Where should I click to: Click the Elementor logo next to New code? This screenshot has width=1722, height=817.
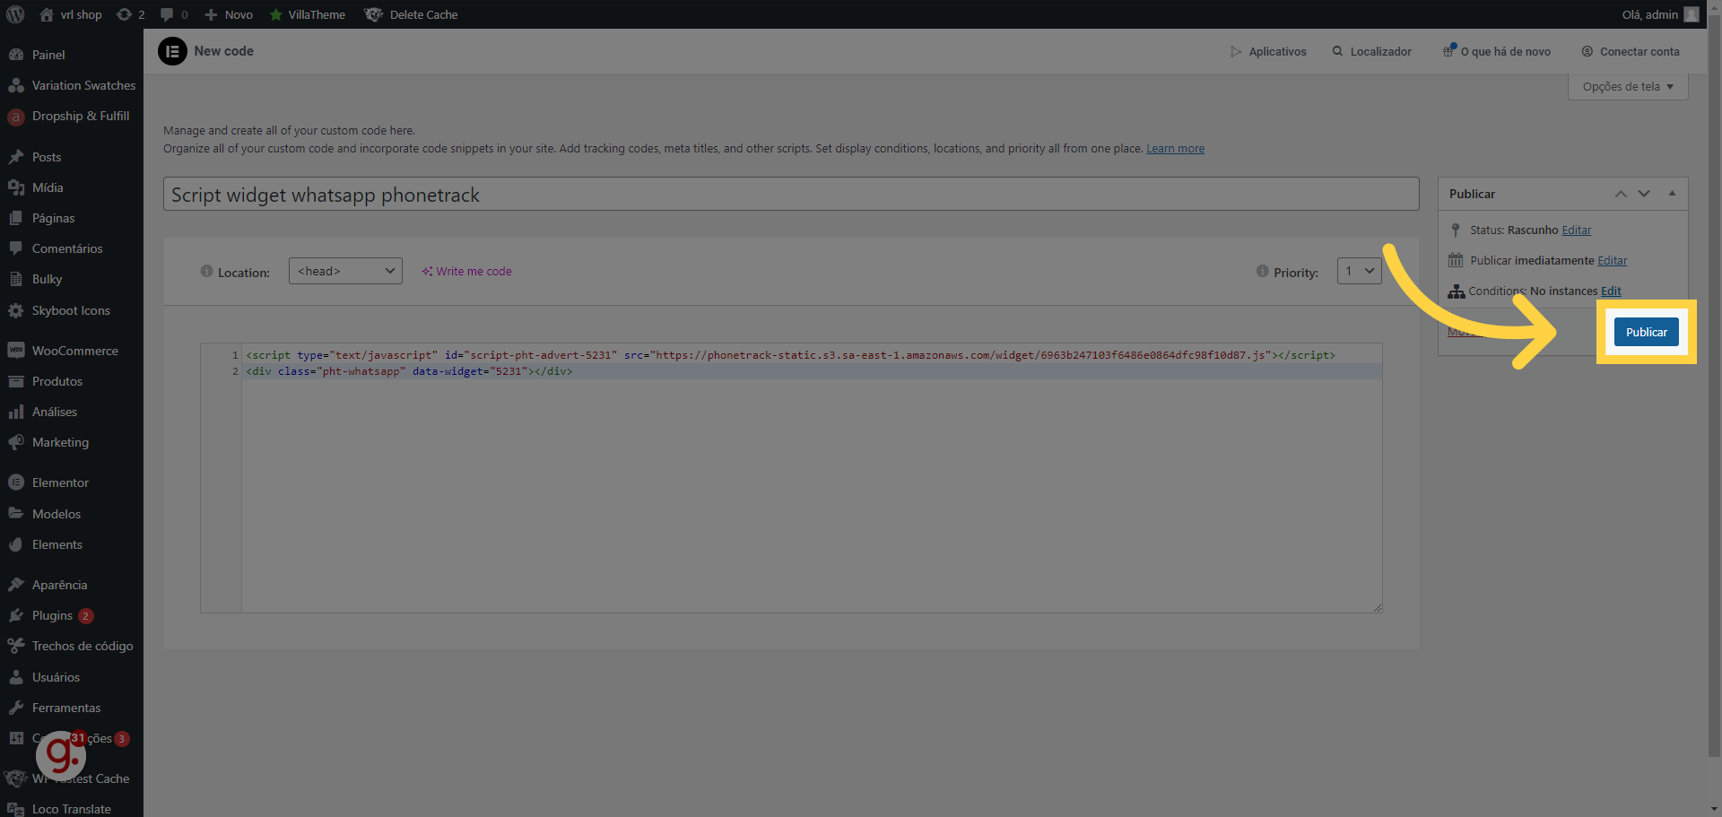[x=172, y=51]
